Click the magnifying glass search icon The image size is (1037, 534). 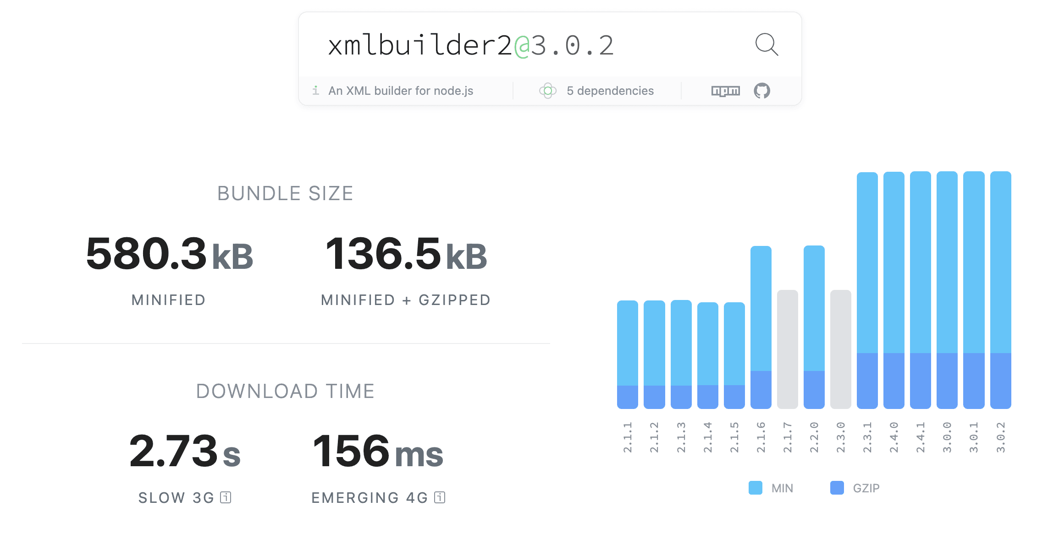pos(767,44)
